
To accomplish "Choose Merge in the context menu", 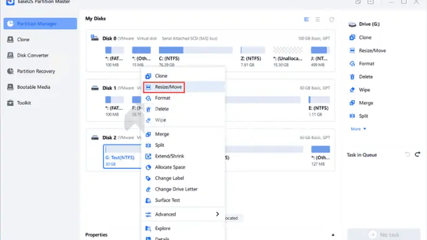I will point(184,134).
